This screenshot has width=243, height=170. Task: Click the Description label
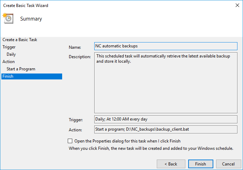point(80,57)
